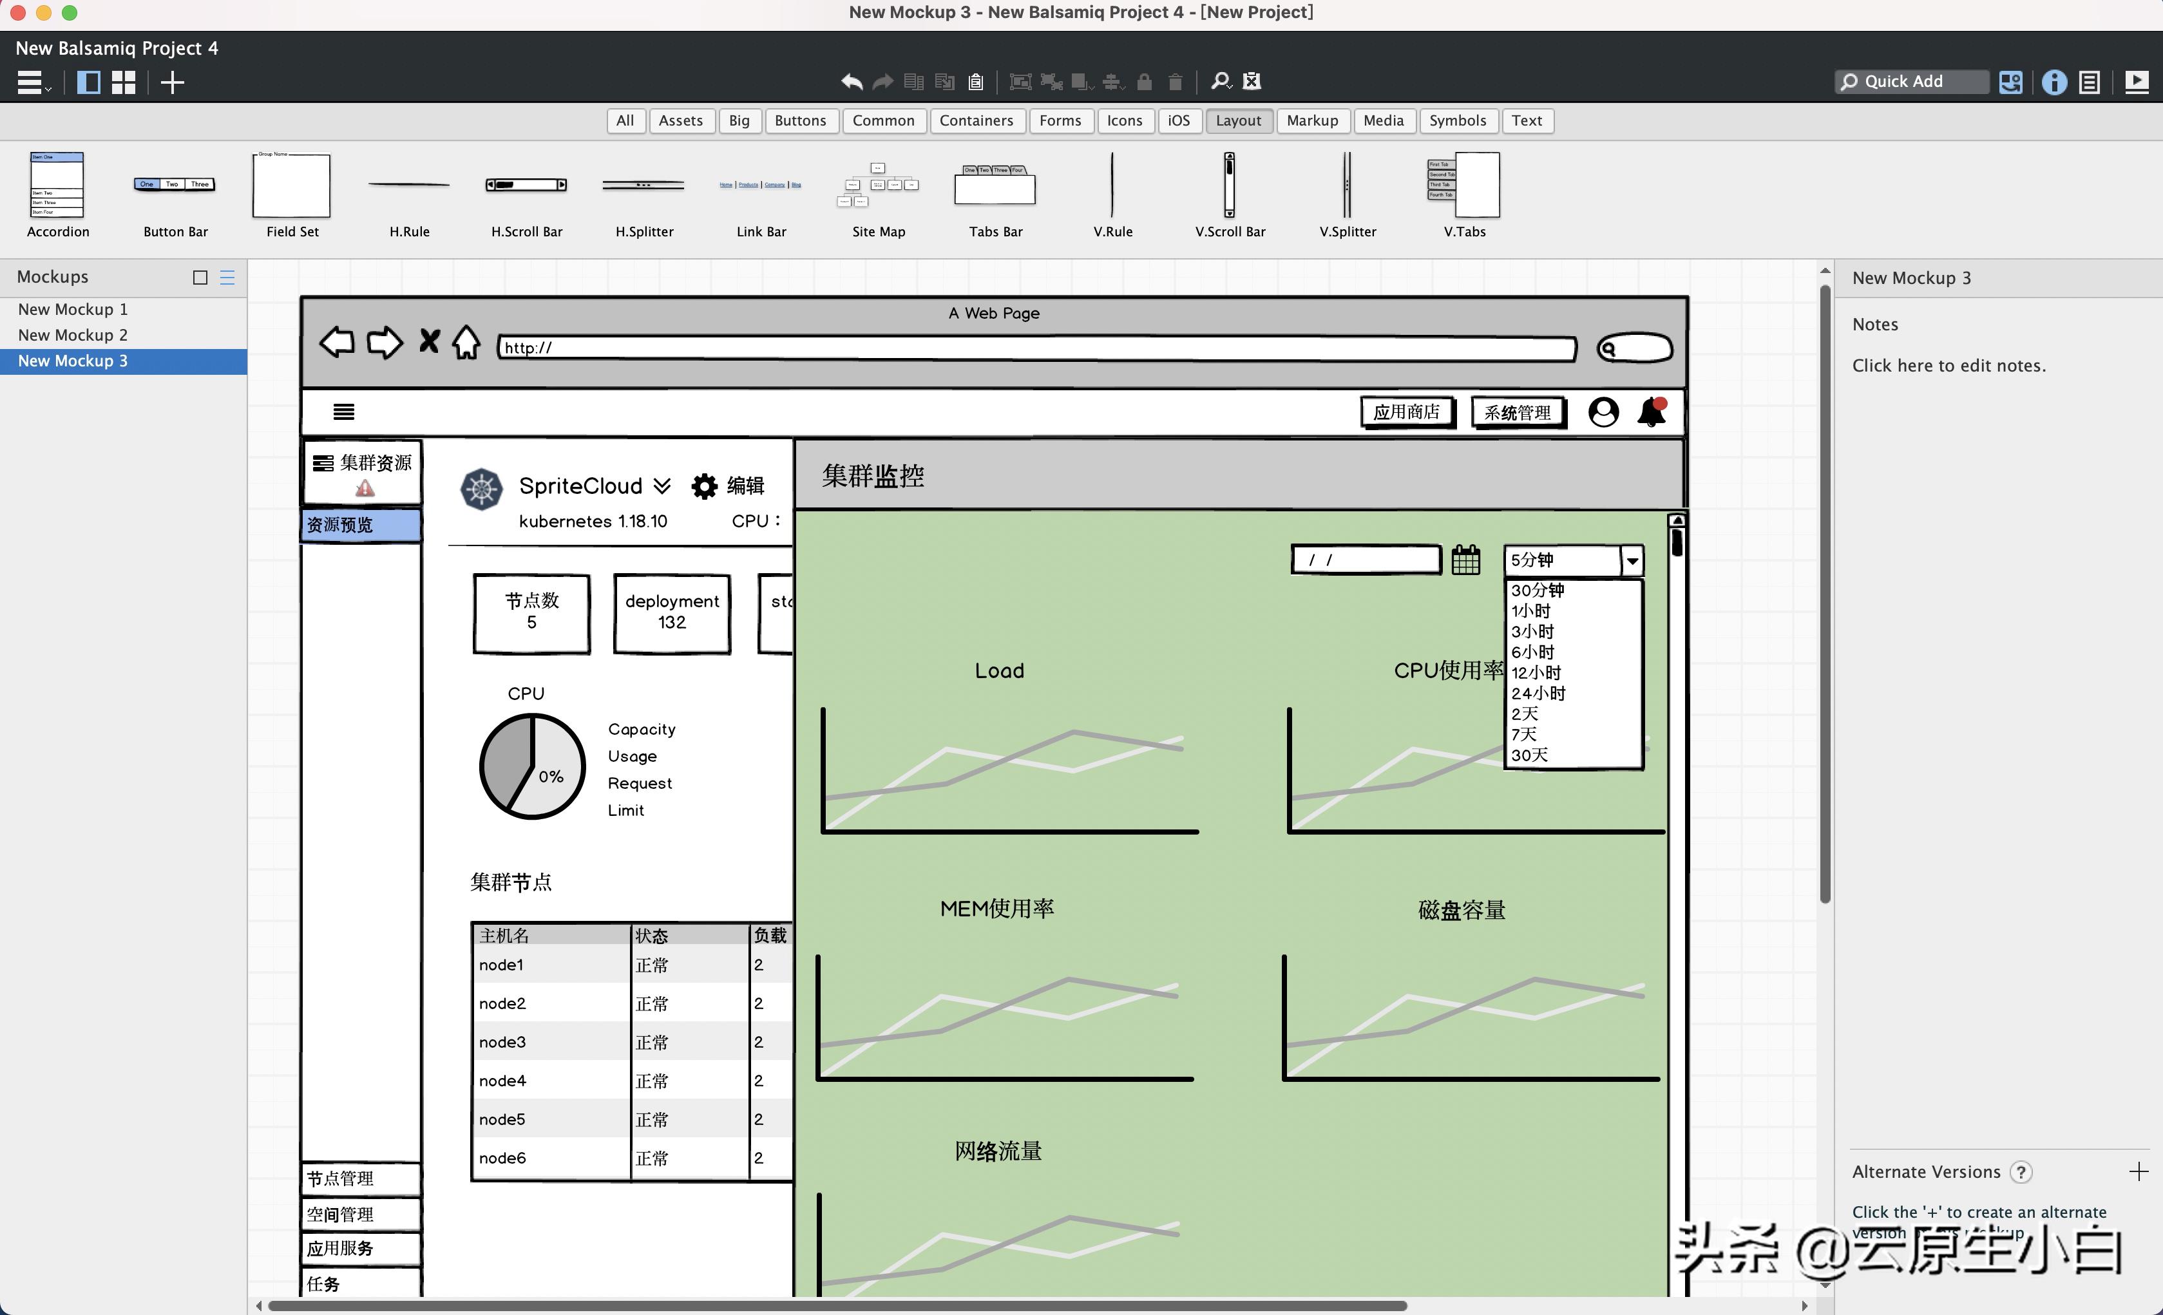Expand the main application hamburger menu
The image size is (2163, 1315).
point(29,82)
